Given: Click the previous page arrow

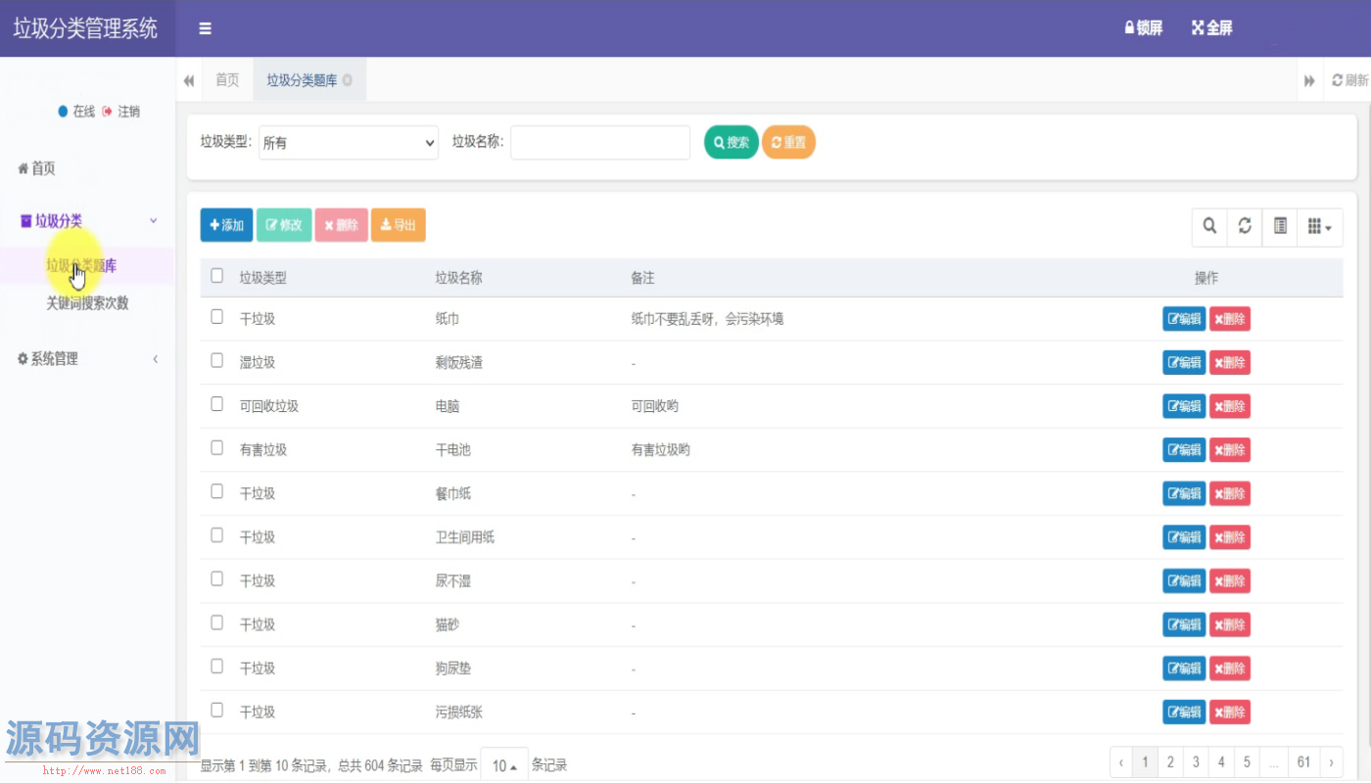Looking at the screenshot, I should pyautogui.click(x=1121, y=761).
